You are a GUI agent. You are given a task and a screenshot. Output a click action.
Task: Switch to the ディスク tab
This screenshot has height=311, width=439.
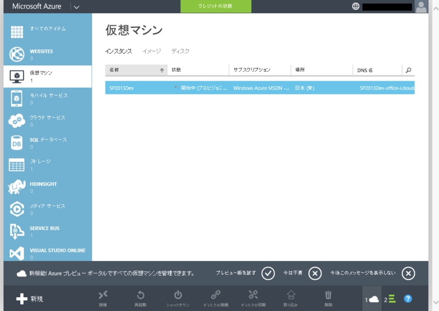[181, 51]
